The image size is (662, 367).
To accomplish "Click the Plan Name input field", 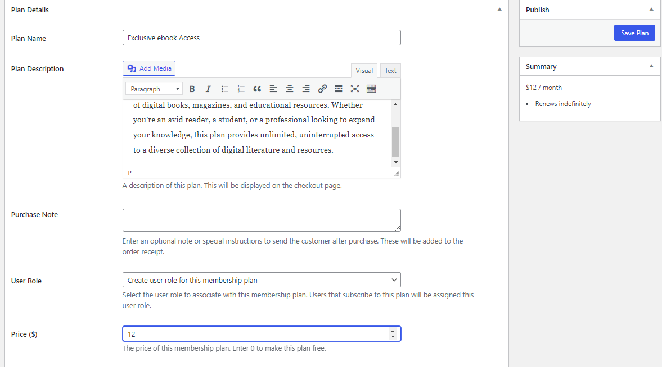I will click(262, 38).
